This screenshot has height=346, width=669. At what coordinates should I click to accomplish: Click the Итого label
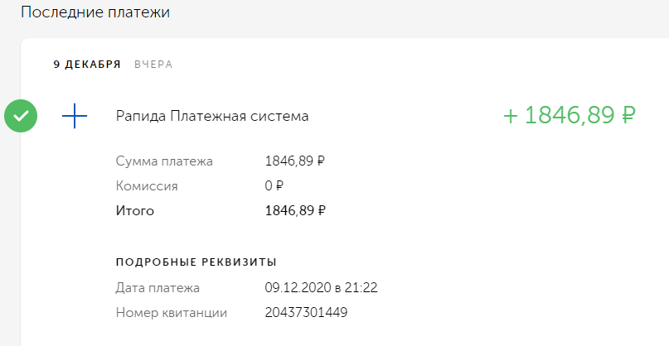click(x=135, y=211)
